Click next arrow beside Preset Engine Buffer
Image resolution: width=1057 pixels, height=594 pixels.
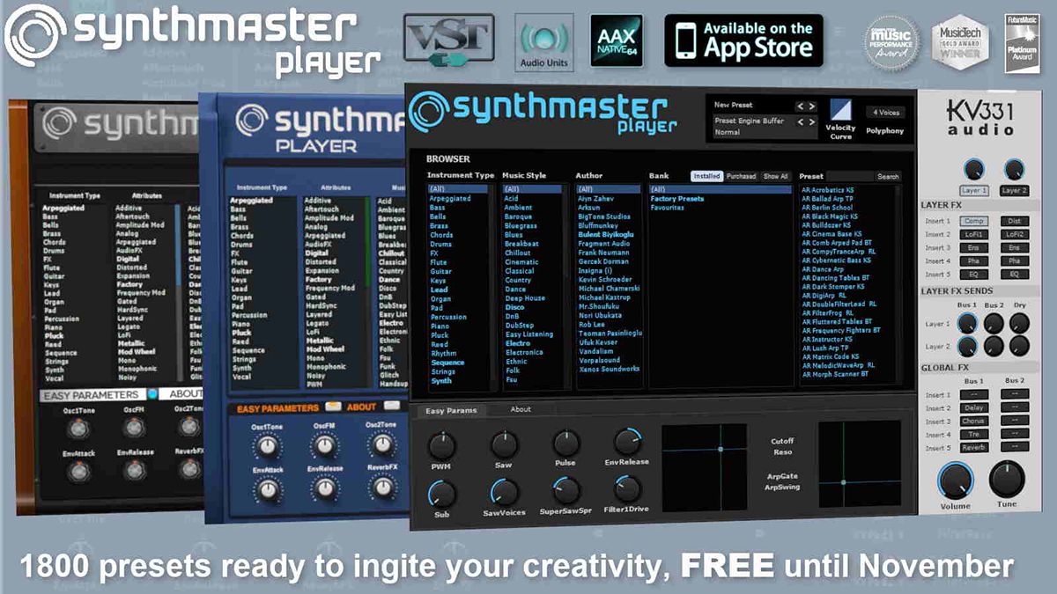pos(812,122)
